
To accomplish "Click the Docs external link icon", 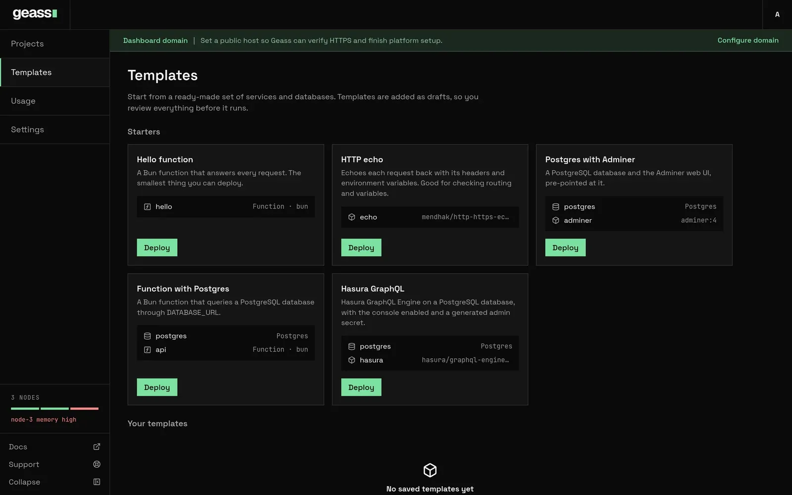I will pos(97,447).
